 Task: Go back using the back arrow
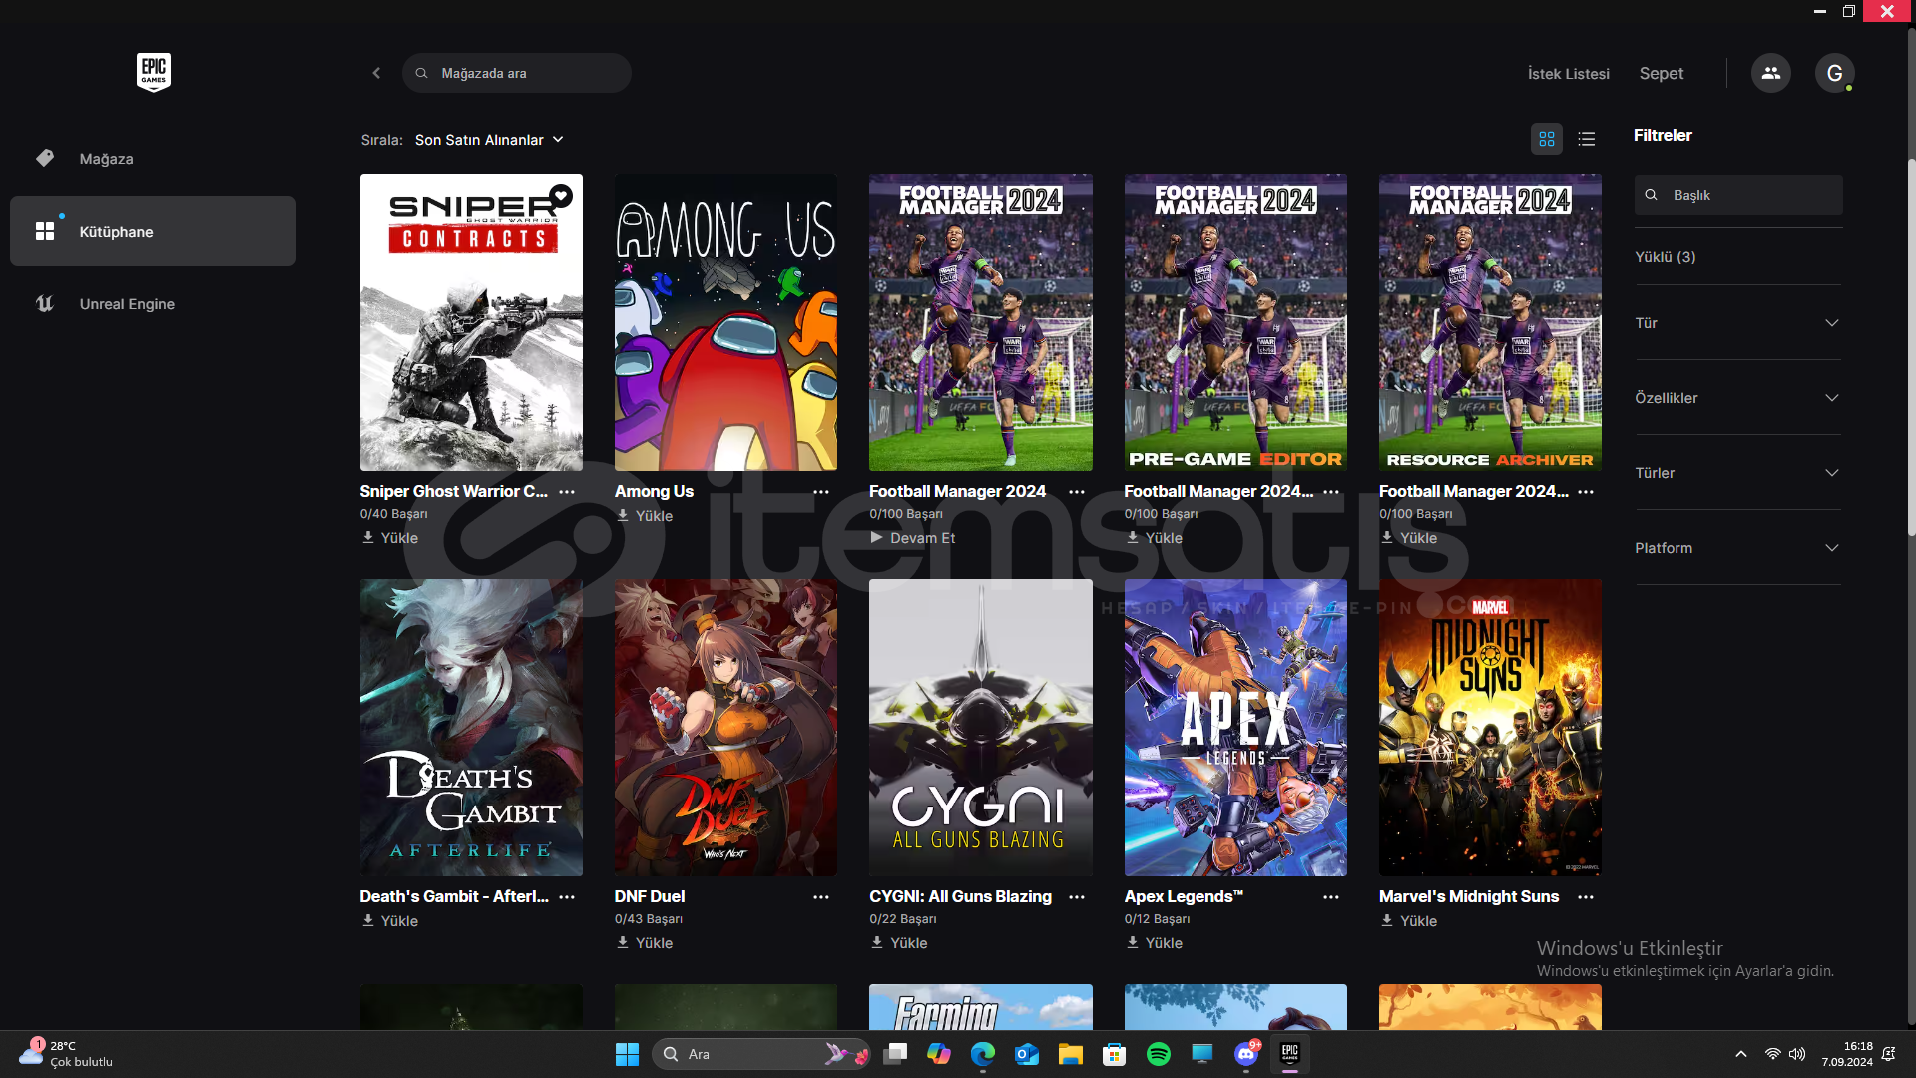click(376, 73)
